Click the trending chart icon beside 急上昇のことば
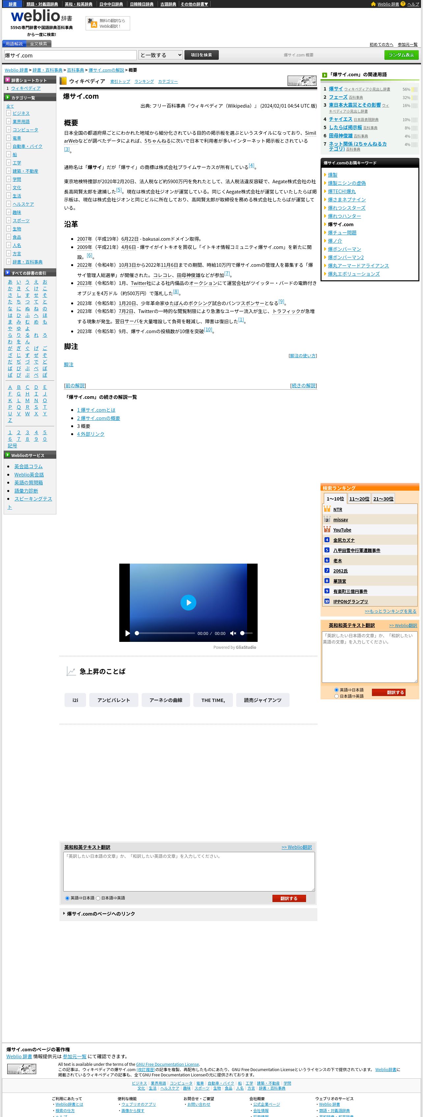Image resolution: width=423 pixels, height=1117 pixels. (71, 671)
